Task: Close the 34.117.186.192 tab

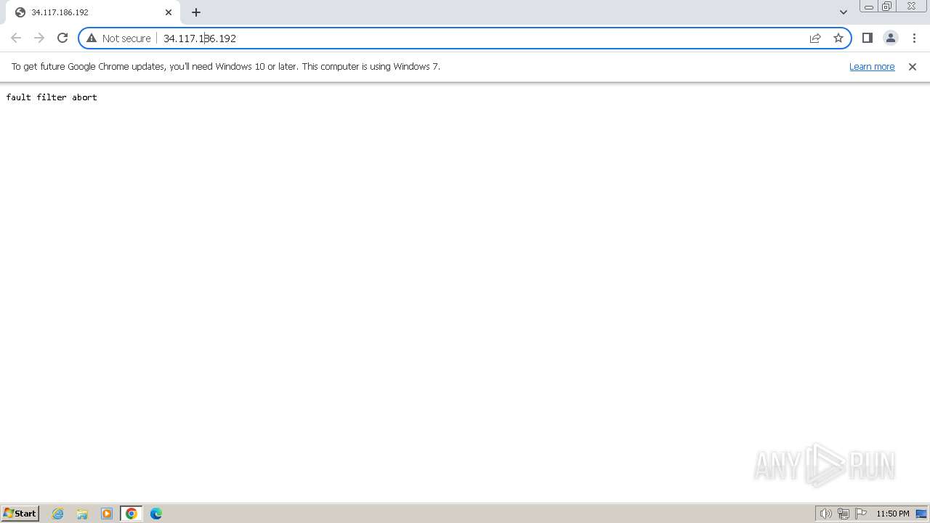Action: pyautogui.click(x=169, y=12)
